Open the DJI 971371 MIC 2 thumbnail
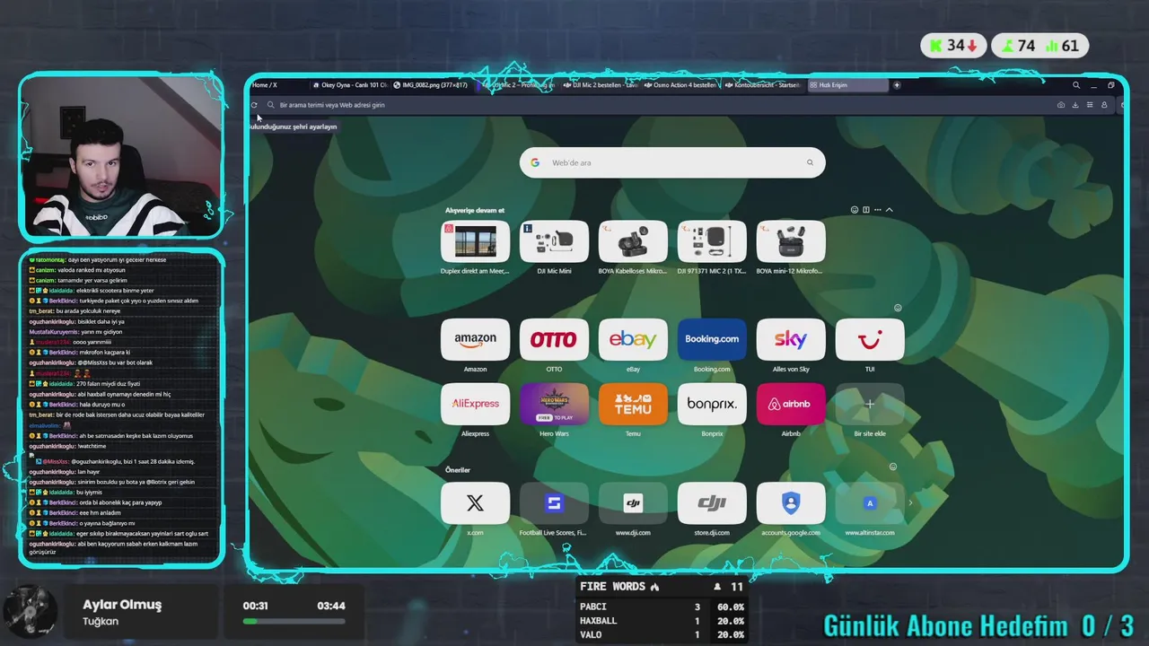The image size is (1149, 646). pos(712,241)
